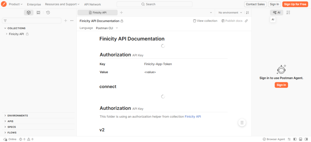
Task: Click Browser Agent in status bar
Action: (274, 139)
